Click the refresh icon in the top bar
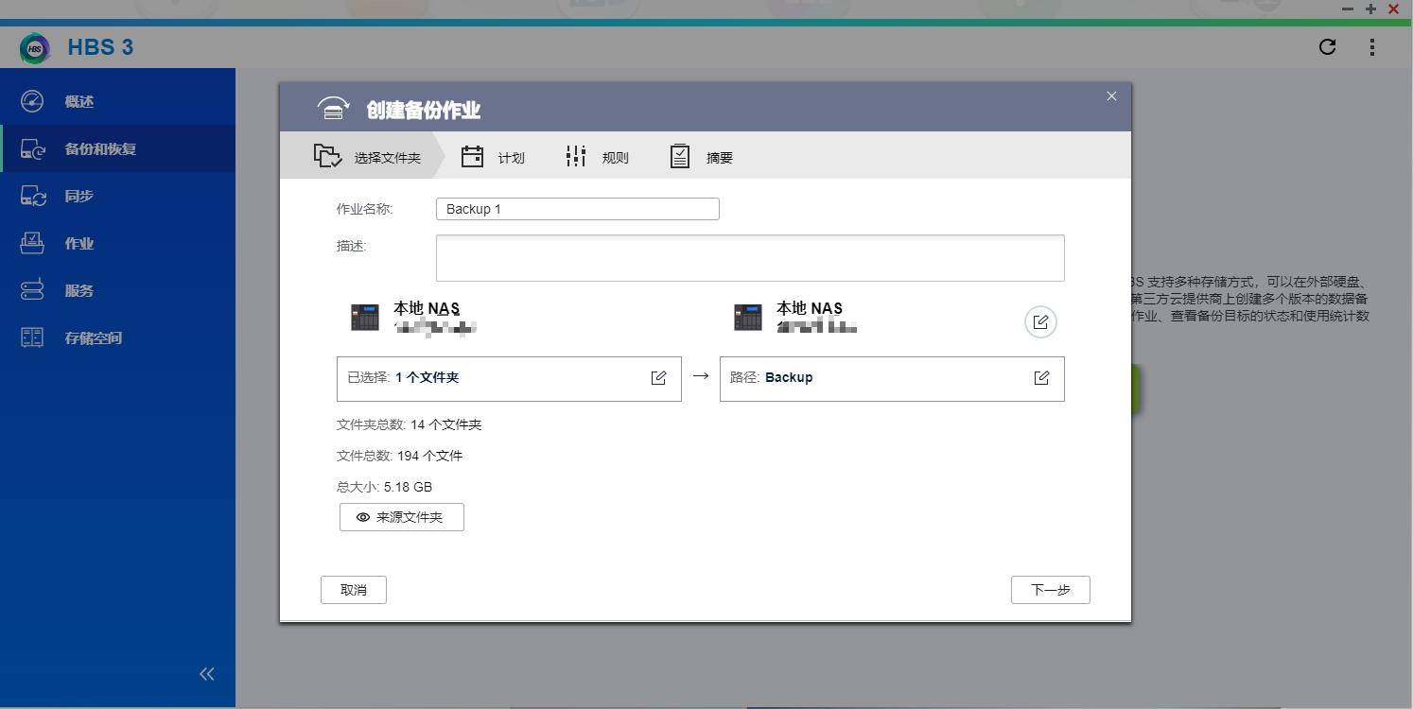 pyautogui.click(x=1327, y=46)
